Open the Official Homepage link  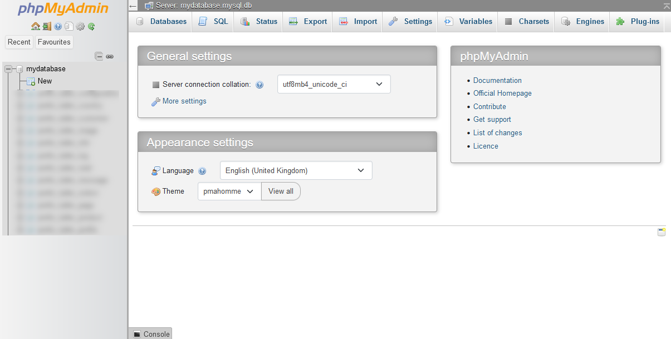point(502,94)
